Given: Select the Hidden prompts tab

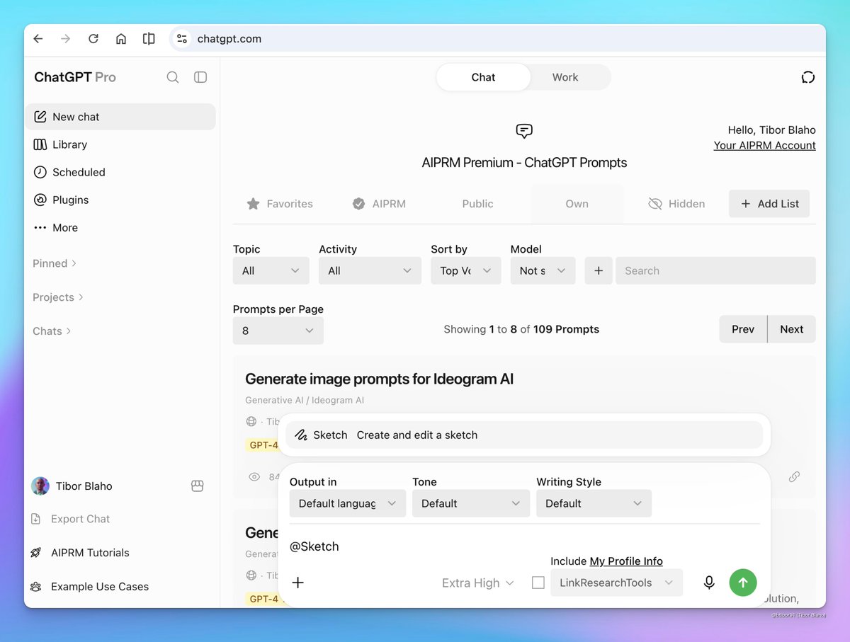Looking at the screenshot, I should point(676,204).
